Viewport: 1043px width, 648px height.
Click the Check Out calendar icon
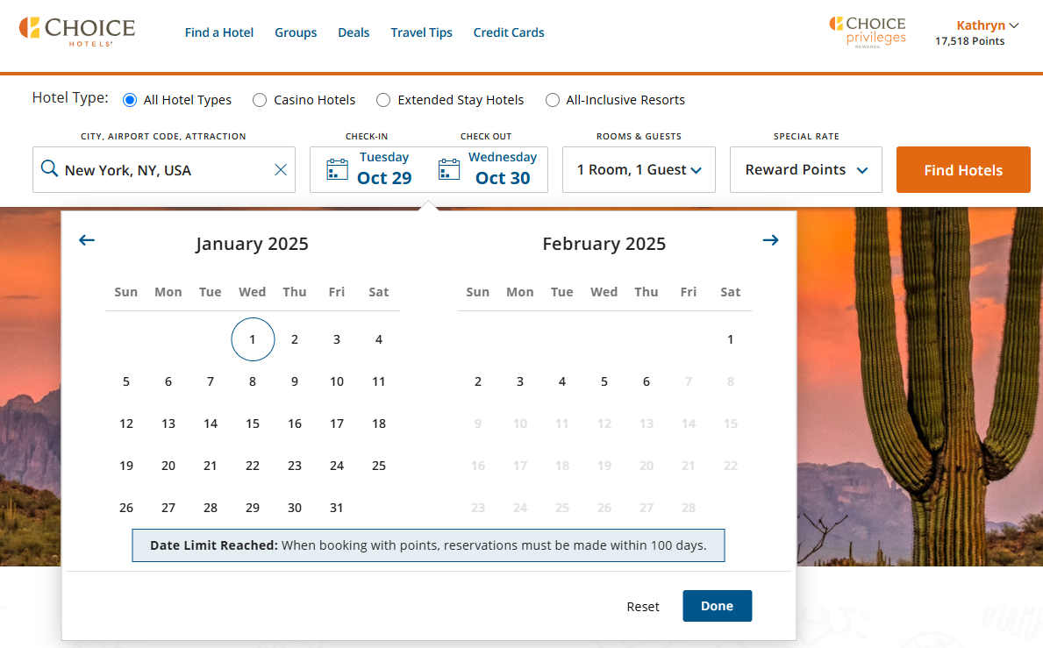pos(448,167)
